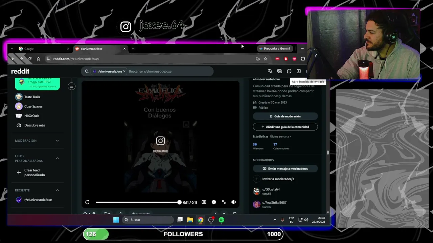Go back in browser history
Viewport: 433px width, 243px height.
click(x=13, y=59)
